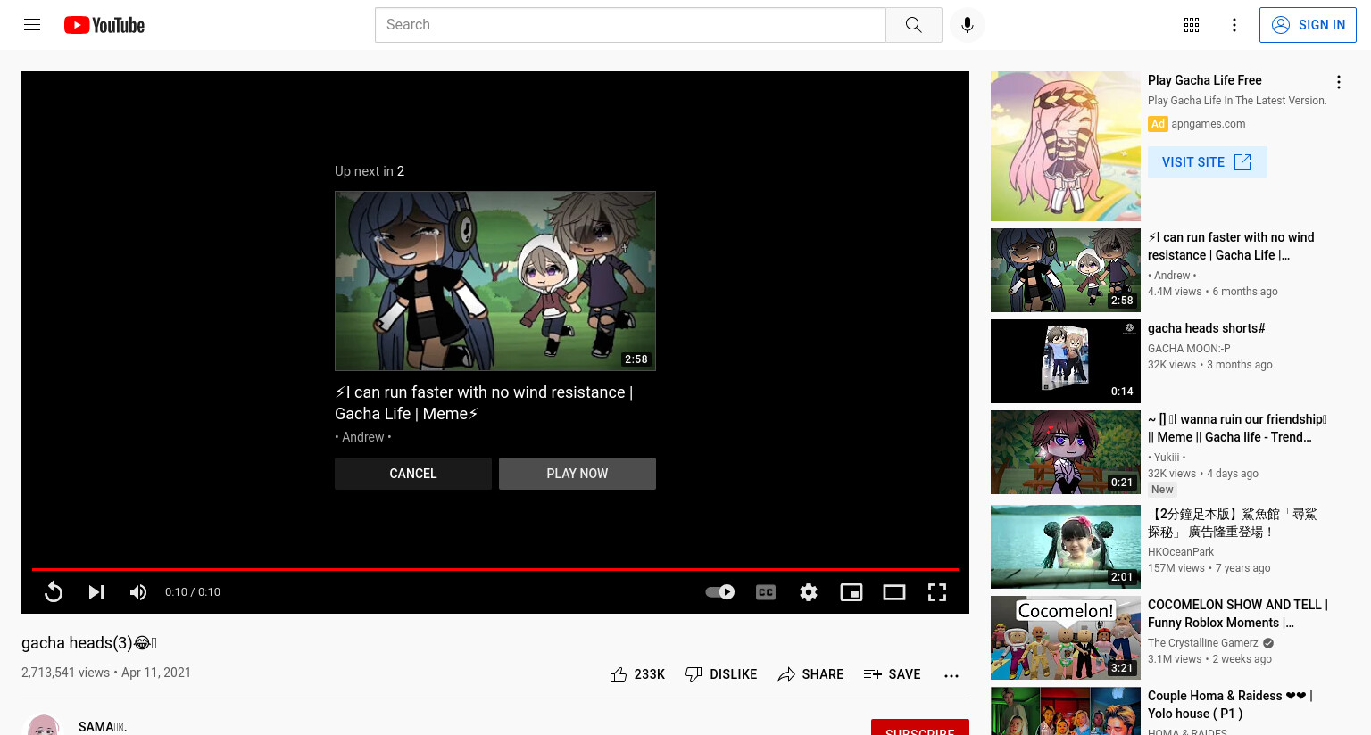The height and width of the screenshot is (735, 1371).
Task: Open the HKOceanPark video title
Action: pyautogui.click(x=1233, y=523)
